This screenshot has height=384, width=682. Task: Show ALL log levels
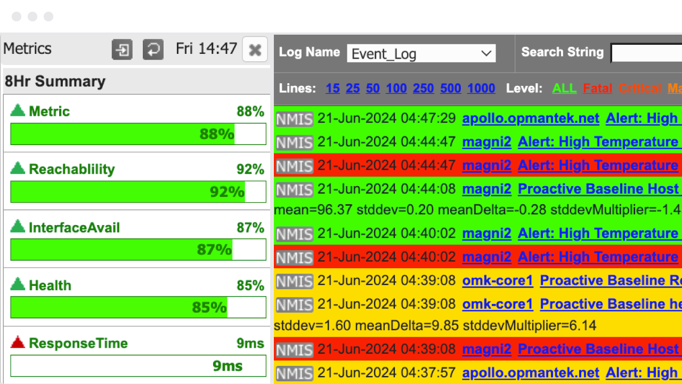click(x=564, y=88)
